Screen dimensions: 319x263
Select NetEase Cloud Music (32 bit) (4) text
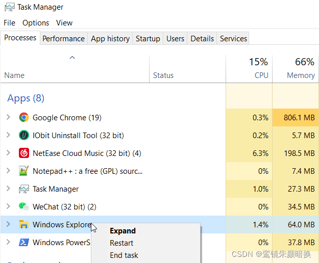(87, 153)
